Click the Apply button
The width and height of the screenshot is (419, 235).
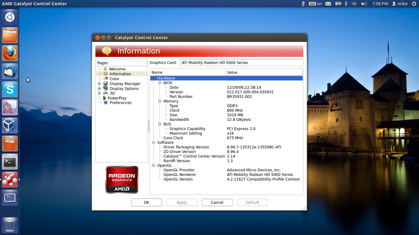click(182, 203)
